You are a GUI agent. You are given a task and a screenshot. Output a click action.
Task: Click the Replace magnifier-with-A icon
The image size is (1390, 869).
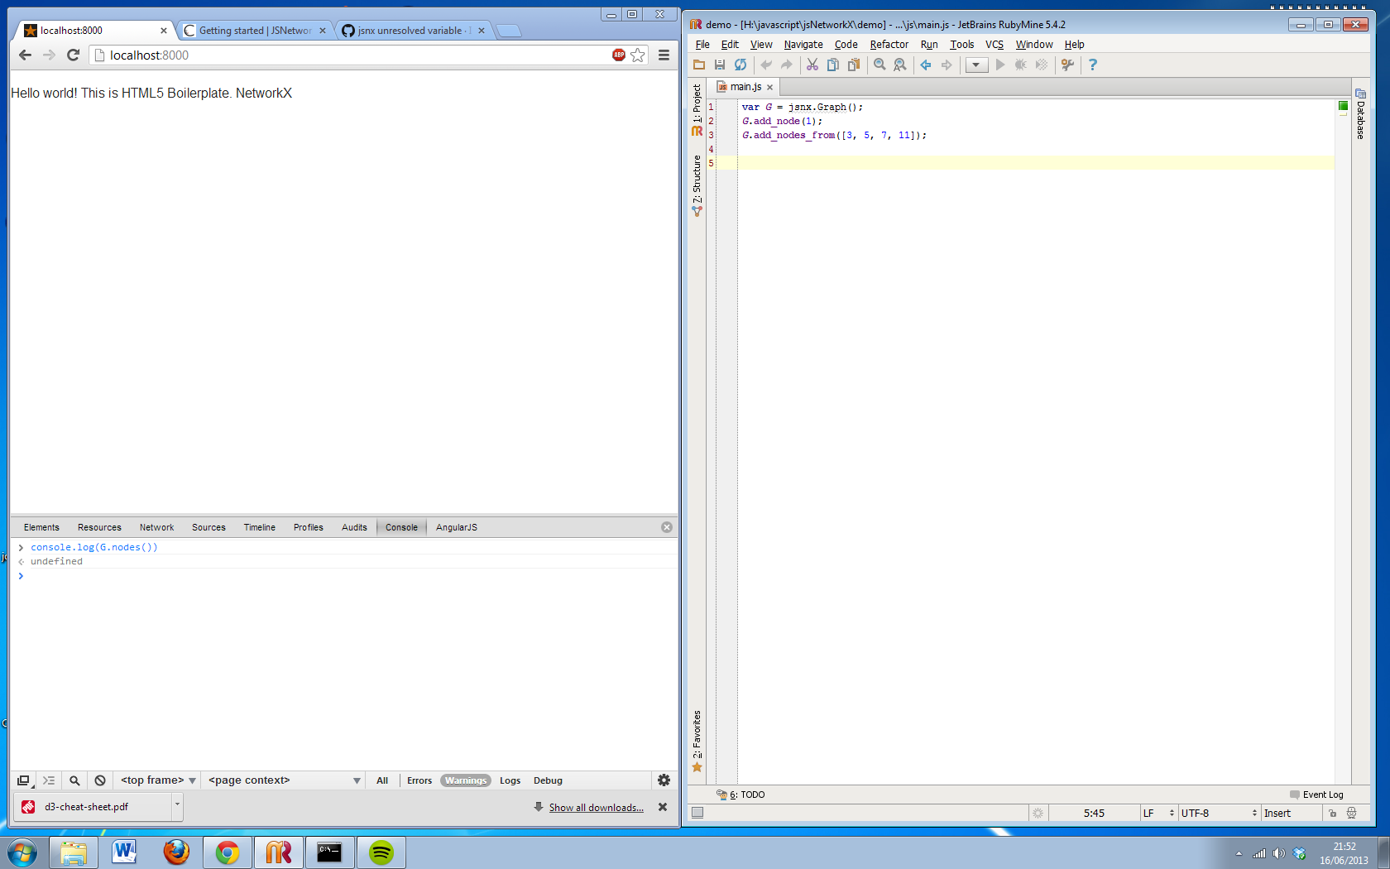(x=900, y=65)
